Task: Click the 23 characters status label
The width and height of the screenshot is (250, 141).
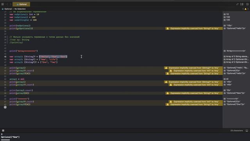Action: tap(237, 130)
